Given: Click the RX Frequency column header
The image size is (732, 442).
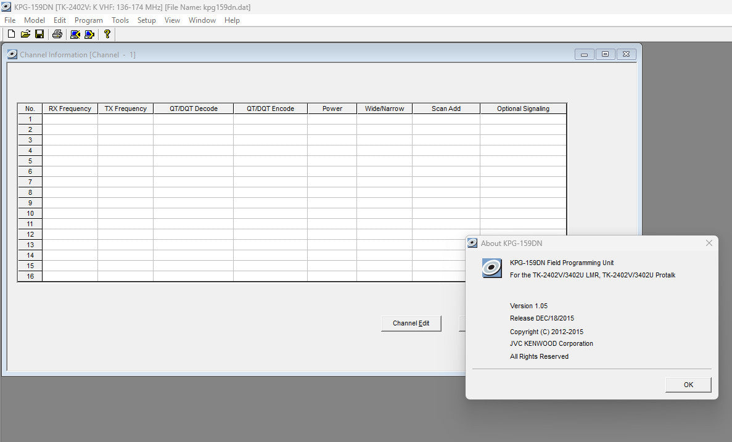Looking at the screenshot, I should coord(70,108).
